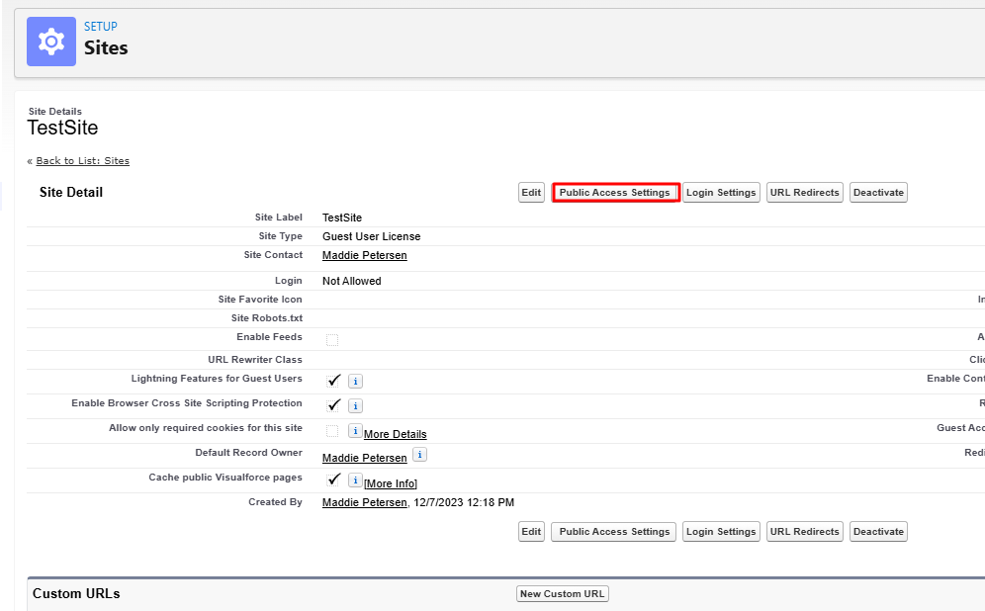Click the top Edit button
Viewport: 985px width, 611px height.
coord(531,192)
